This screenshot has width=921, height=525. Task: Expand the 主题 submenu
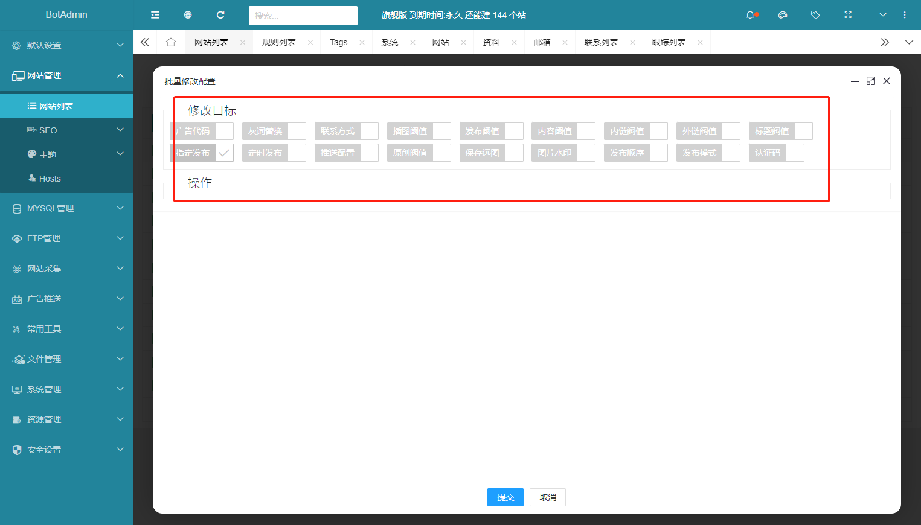pyautogui.click(x=66, y=154)
